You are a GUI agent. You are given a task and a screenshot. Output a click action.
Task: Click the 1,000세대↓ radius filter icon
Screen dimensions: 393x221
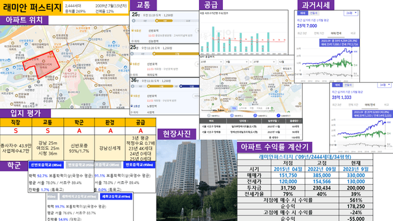point(255,115)
